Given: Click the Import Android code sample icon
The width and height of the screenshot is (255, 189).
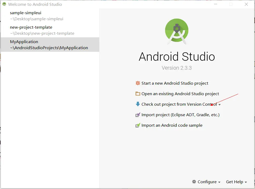Looking at the screenshot, I should click(138, 125).
